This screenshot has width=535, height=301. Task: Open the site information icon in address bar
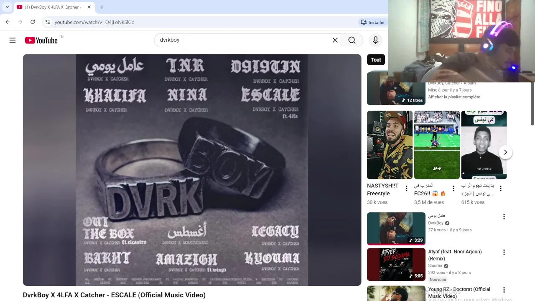tap(48, 22)
